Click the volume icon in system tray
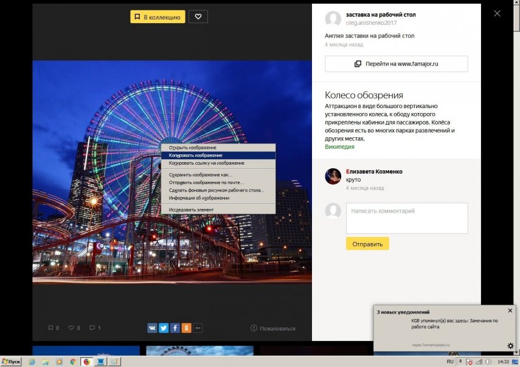 488,362
